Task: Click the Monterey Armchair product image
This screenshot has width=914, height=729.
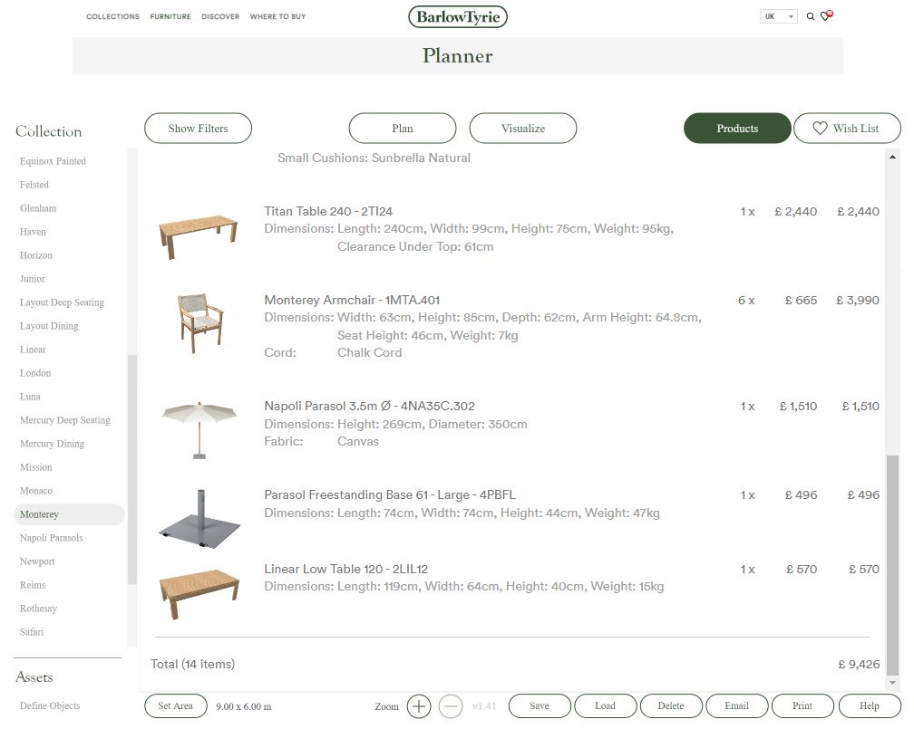Action: point(199,323)
